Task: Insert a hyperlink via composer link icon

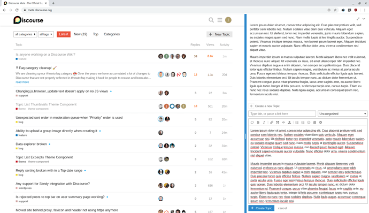Action: 272,122
